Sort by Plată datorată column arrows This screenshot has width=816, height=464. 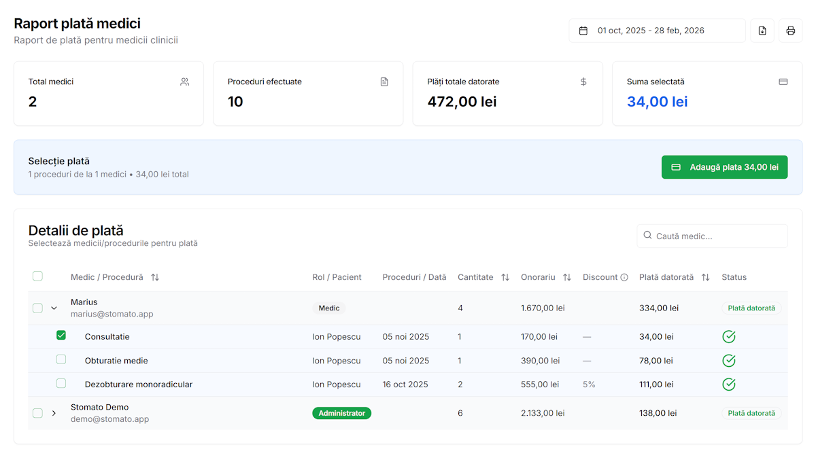pos(705,277)
